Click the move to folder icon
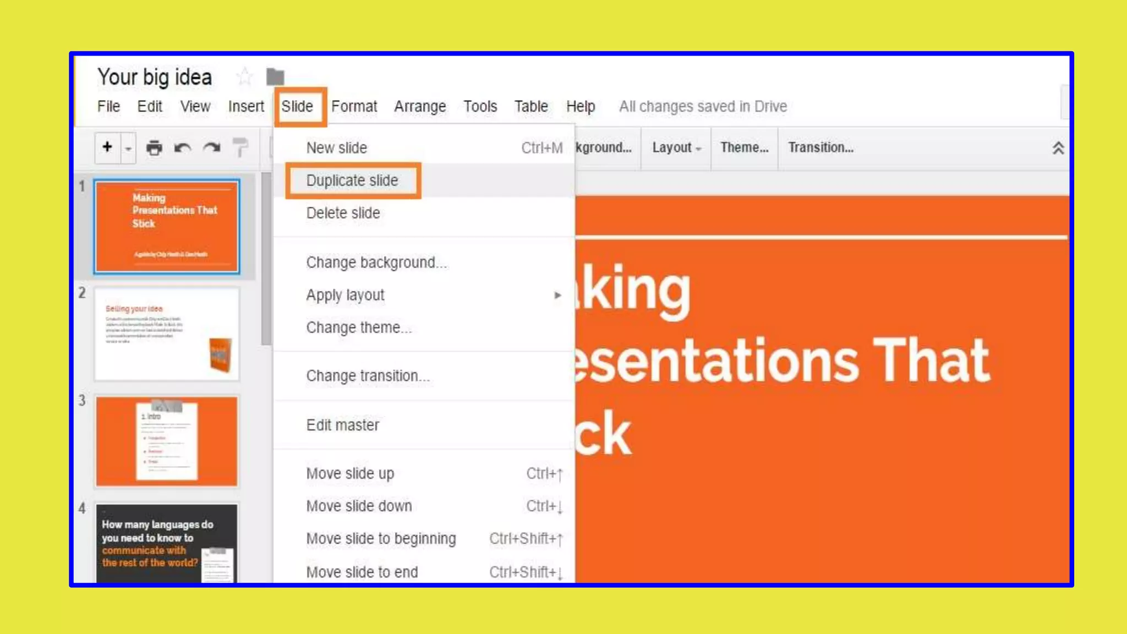Image resolution: width=1127 pixels, height=634 pixels. click(x=275, y=77)
